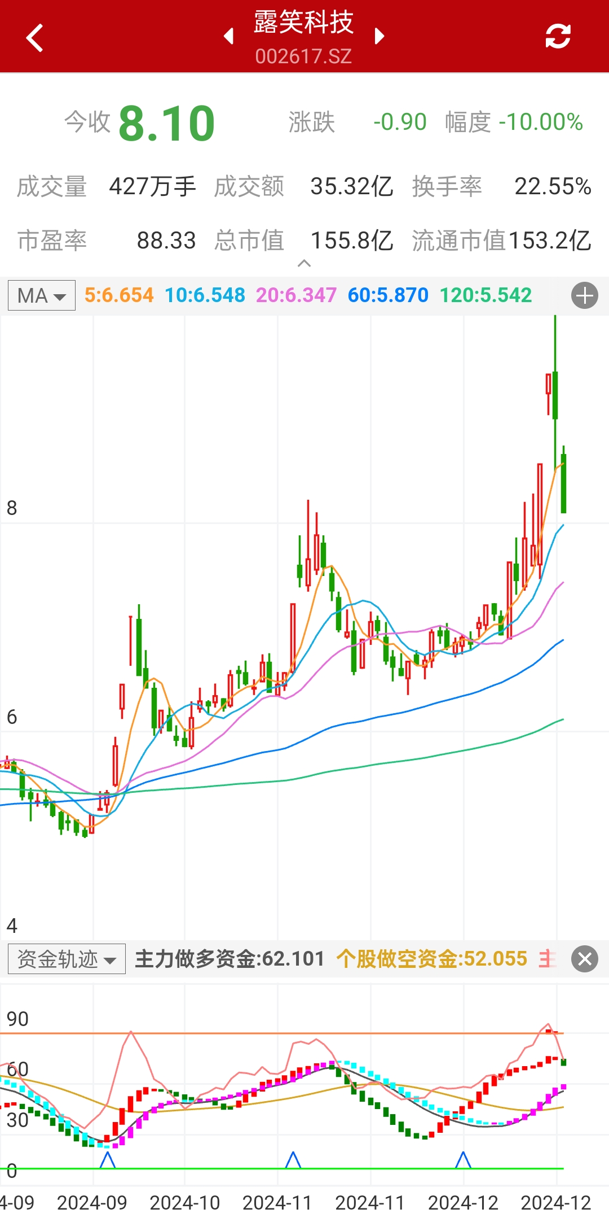Tap the turnover amount 35.32亿

click(351, 186)
